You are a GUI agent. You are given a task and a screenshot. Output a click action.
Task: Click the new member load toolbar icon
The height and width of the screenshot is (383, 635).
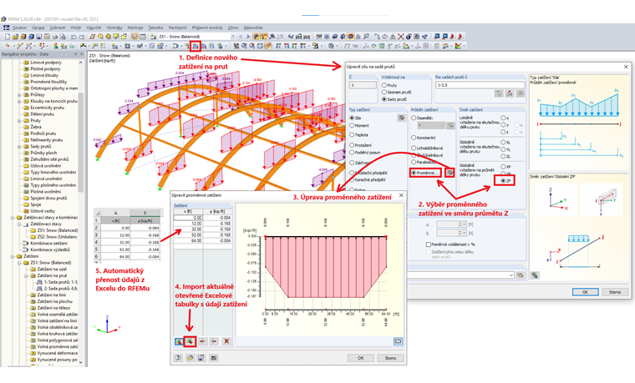196,46
